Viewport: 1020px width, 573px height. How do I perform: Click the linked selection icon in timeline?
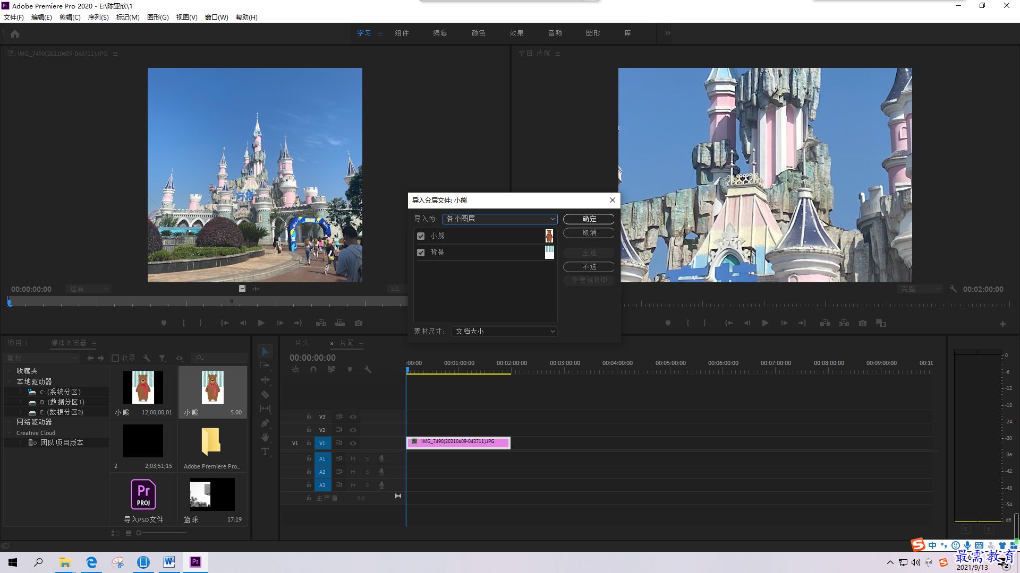[331, 369]
